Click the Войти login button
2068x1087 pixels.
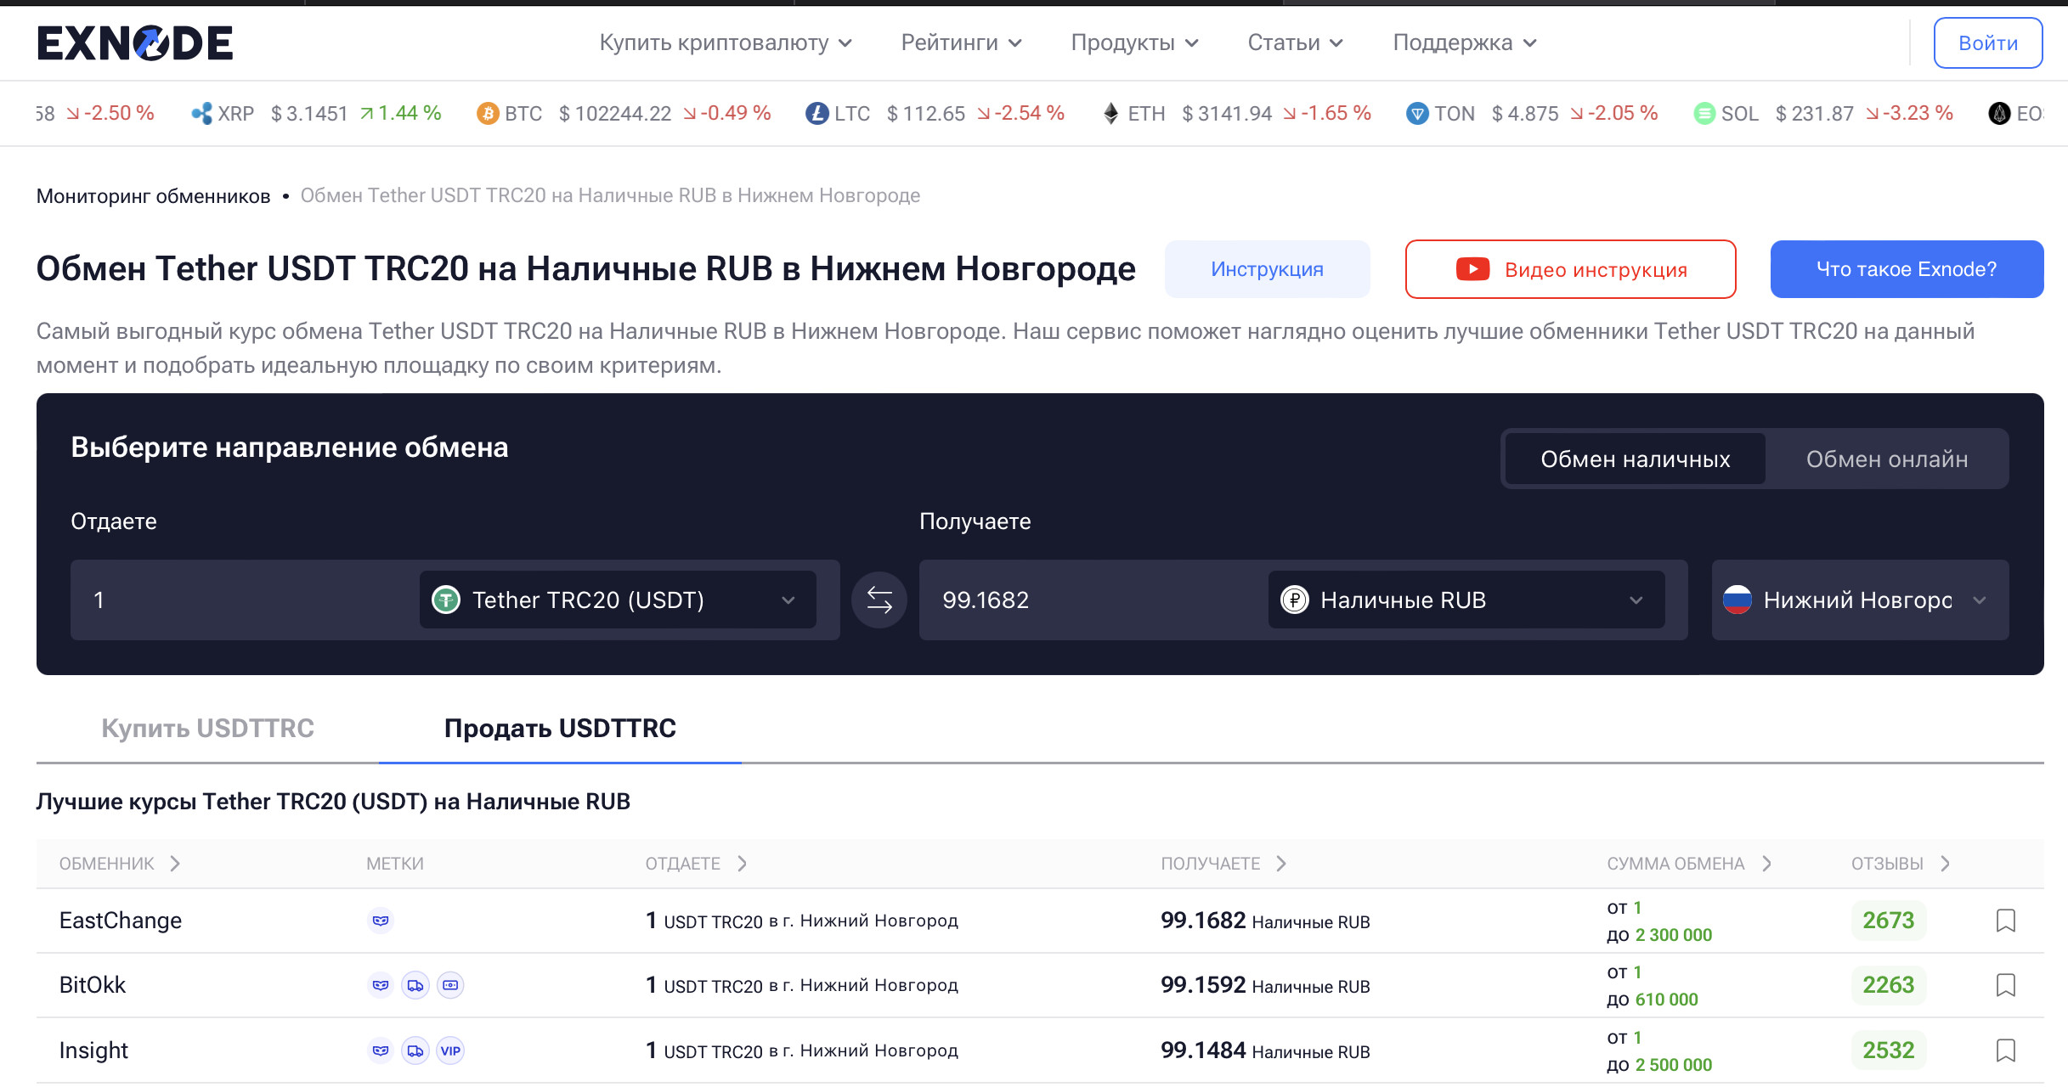click(1987, 43)
